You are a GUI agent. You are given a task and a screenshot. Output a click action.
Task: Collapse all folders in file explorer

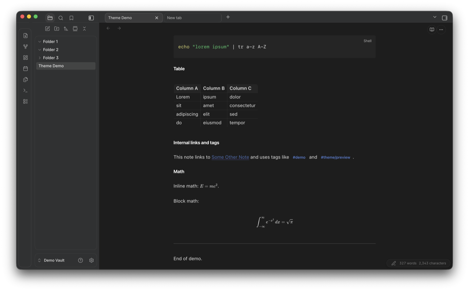[84, 29]
